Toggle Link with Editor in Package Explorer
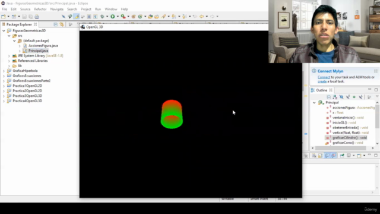 pyautogui.click(x=62, y=24)
